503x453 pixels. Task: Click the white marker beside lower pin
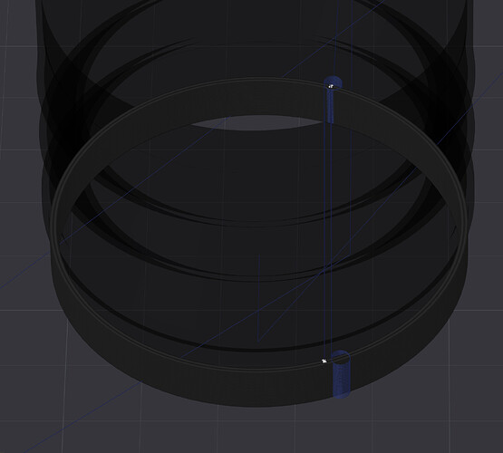point(324,361)
